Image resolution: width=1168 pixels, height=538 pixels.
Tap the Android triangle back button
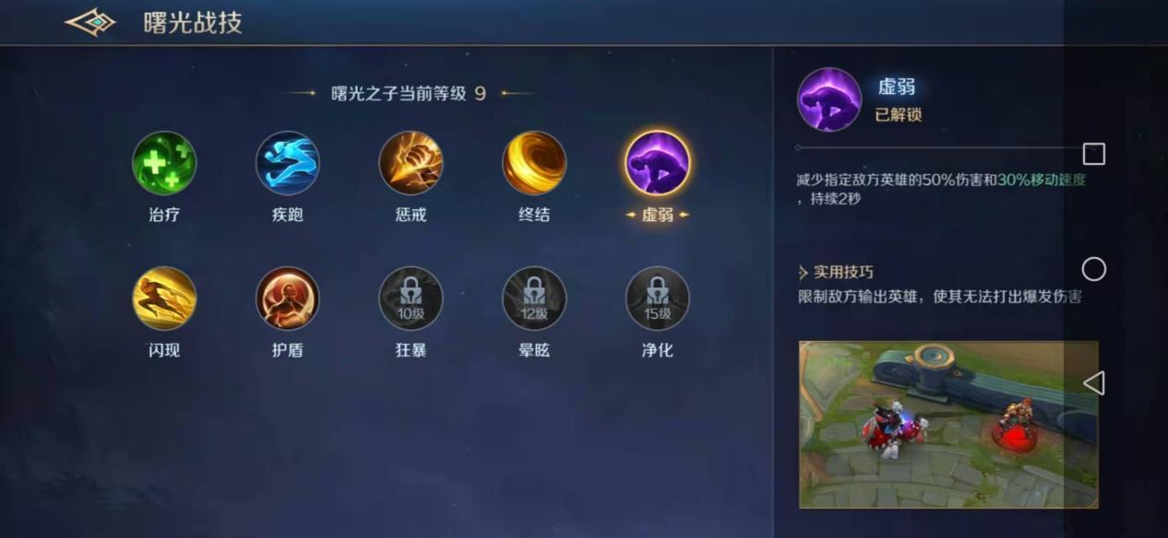point(1093,383)
